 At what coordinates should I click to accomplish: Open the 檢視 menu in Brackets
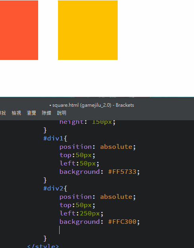[16, 113]
